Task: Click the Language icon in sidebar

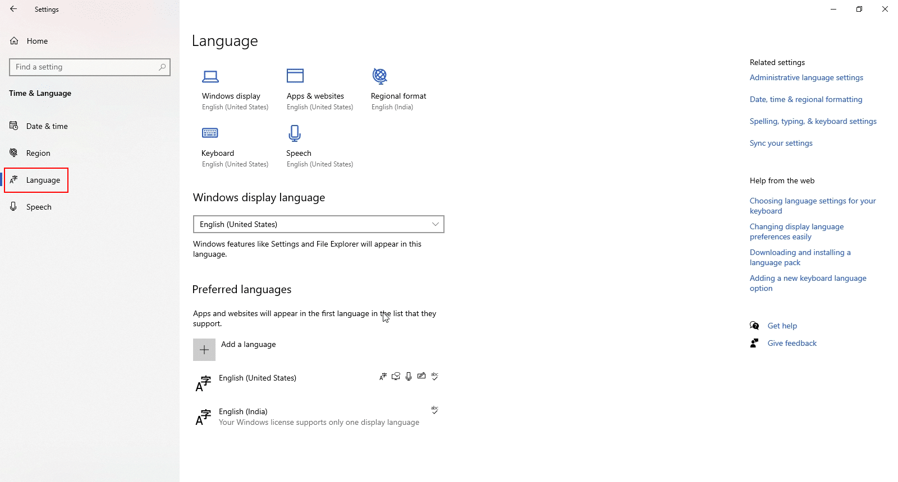Action: [13, 180]
